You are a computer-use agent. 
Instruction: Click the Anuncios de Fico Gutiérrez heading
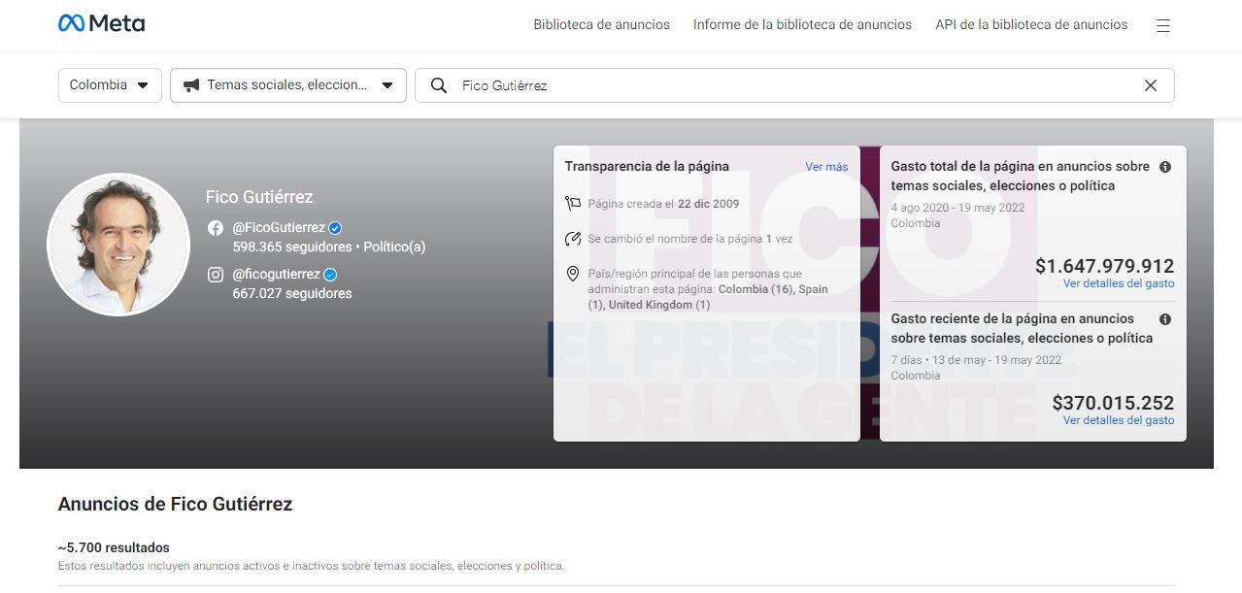[x=175, y=504]
